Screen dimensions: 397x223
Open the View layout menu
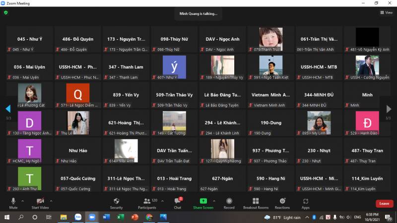coord(386,12)
